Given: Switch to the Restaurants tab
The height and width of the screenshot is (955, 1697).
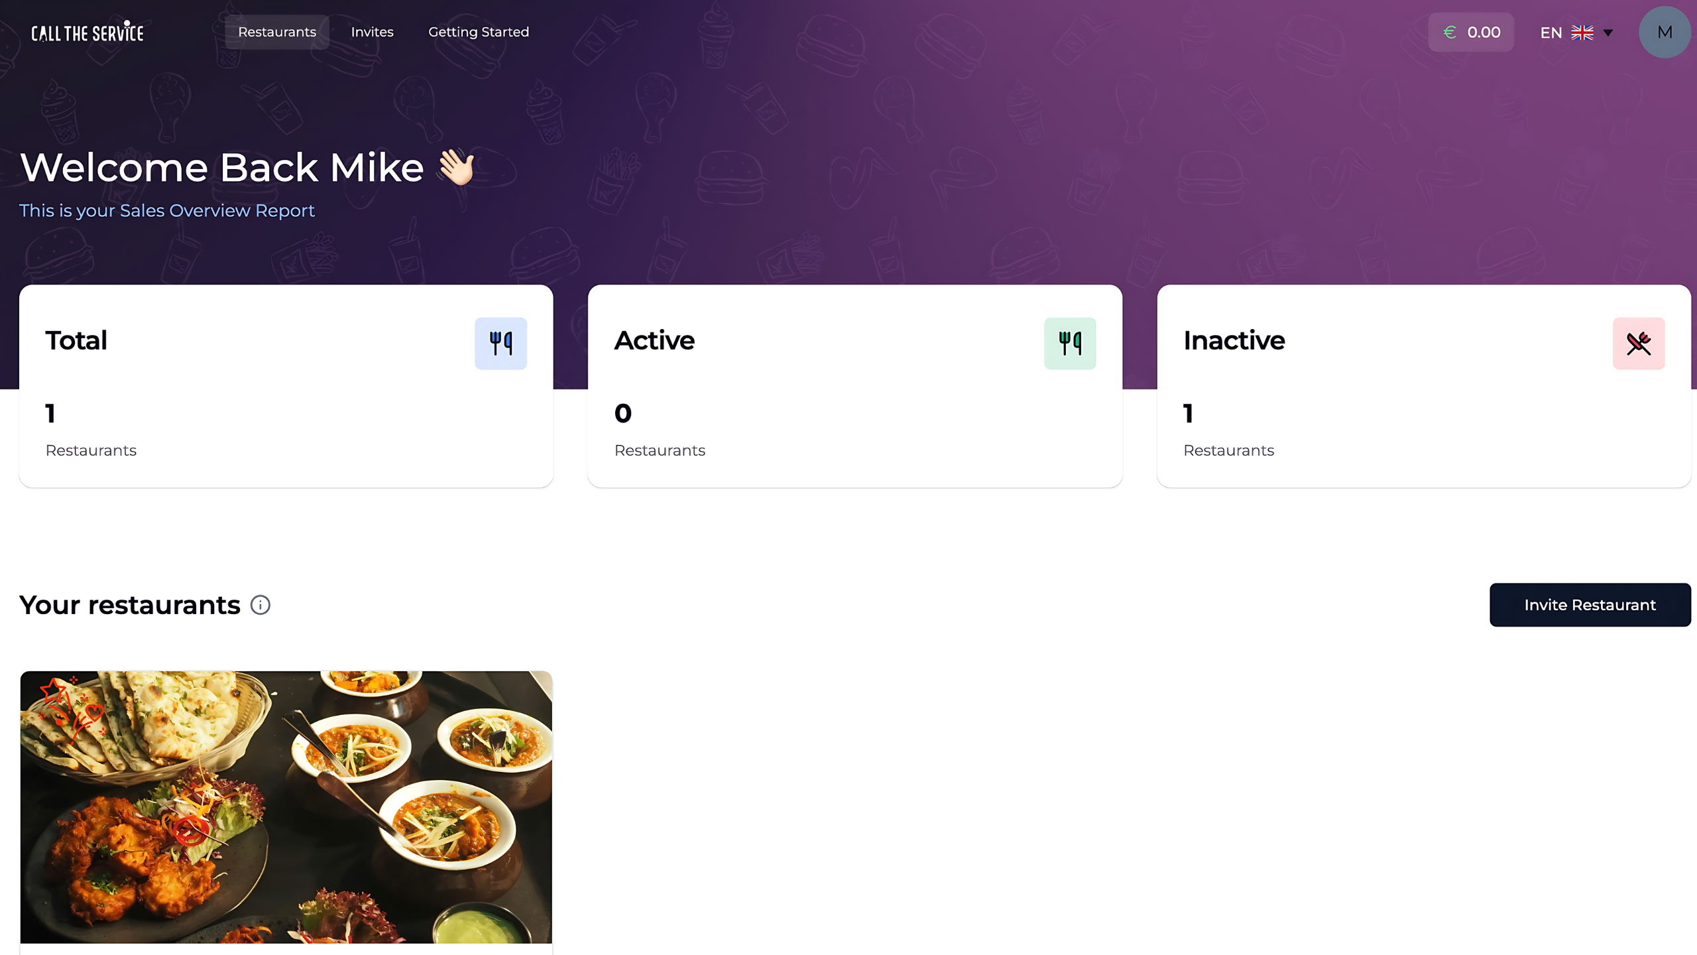Looking at the screenshot, I should 277,32.
